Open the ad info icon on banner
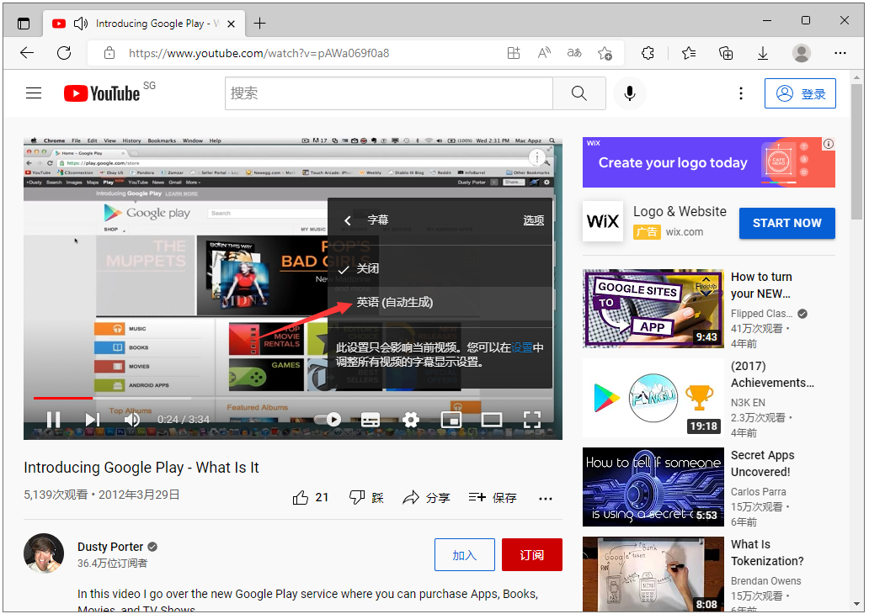Viewport: 869px width, 614px height. click(x=829, y=144)
